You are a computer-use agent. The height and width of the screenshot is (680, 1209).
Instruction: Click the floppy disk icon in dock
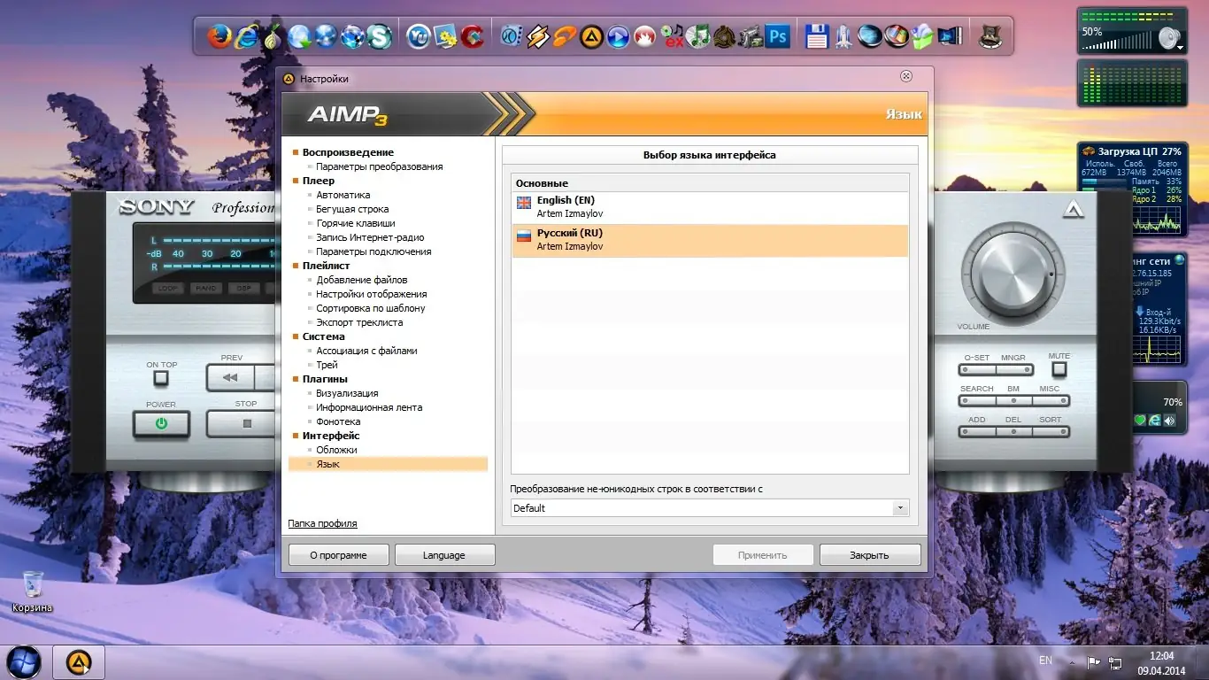pyautogui.click(x=817, y=36)
